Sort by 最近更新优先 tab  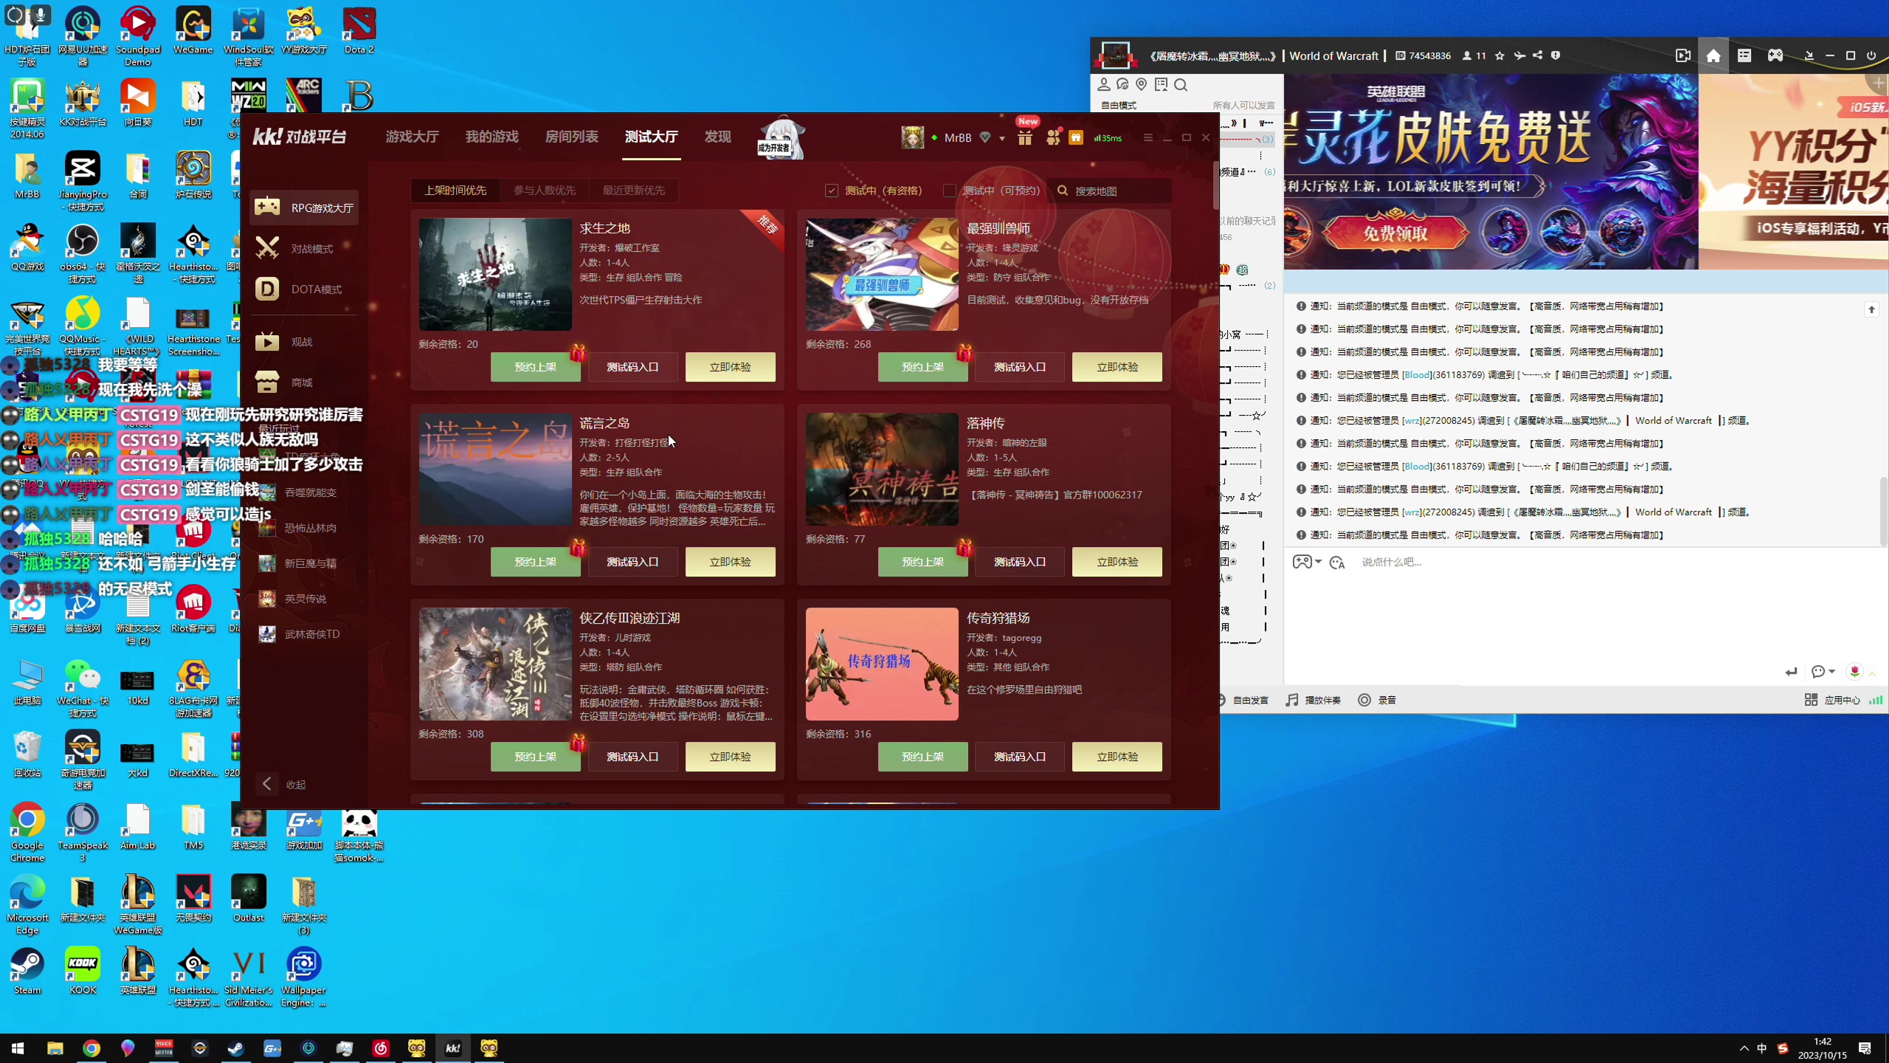(634, 190)
